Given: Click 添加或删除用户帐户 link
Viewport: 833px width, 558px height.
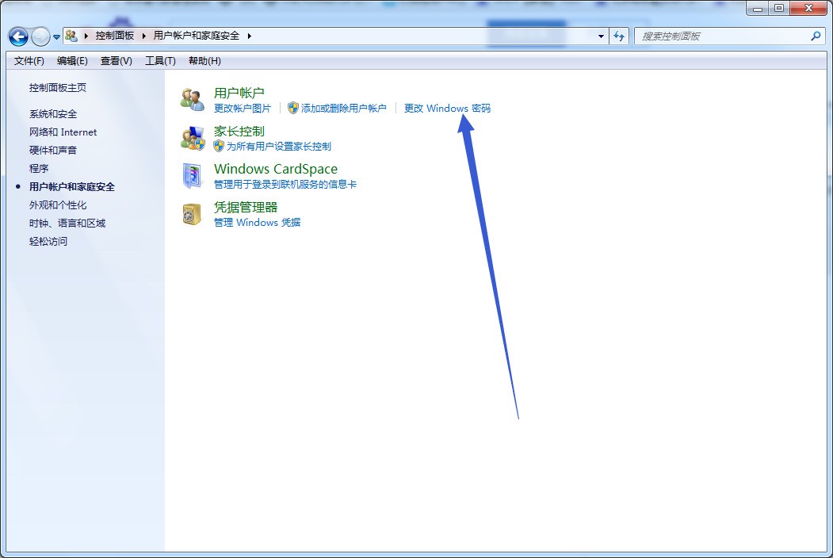Looking at the screenshot, I should 344,109.
